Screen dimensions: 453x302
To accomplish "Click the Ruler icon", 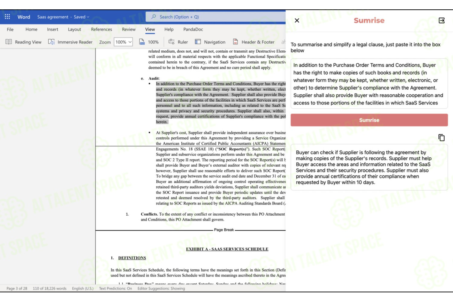I will (172, 42).
